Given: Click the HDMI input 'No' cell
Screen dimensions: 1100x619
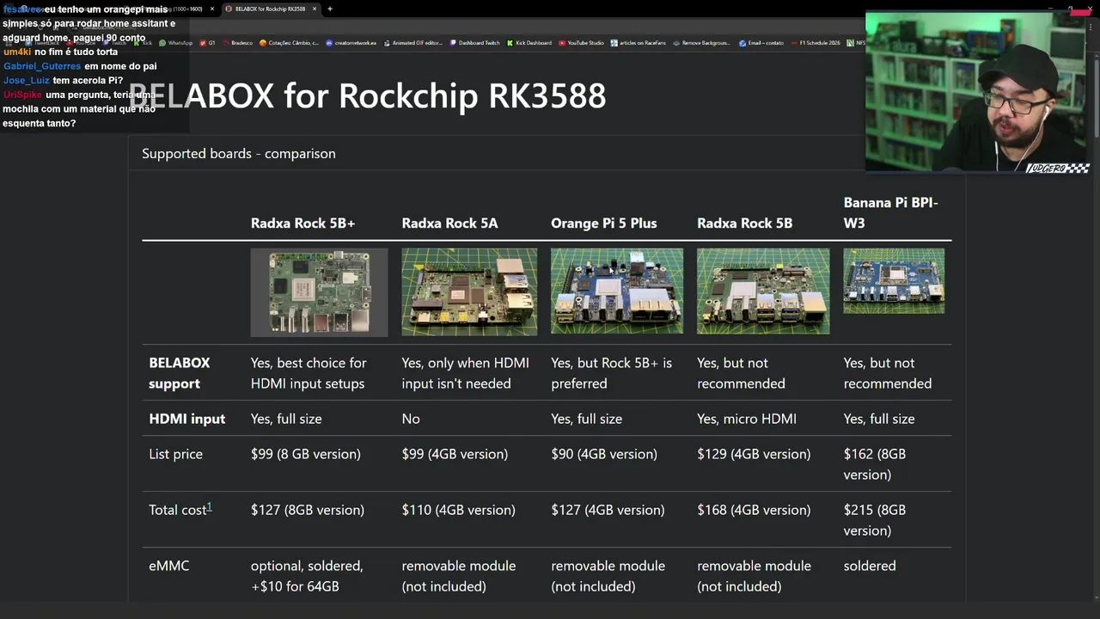Looking at the screenshot, I should tap(411, 419).
